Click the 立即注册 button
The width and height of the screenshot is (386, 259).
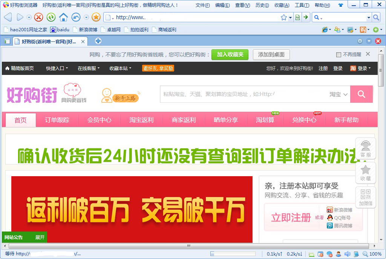(291, 218)
